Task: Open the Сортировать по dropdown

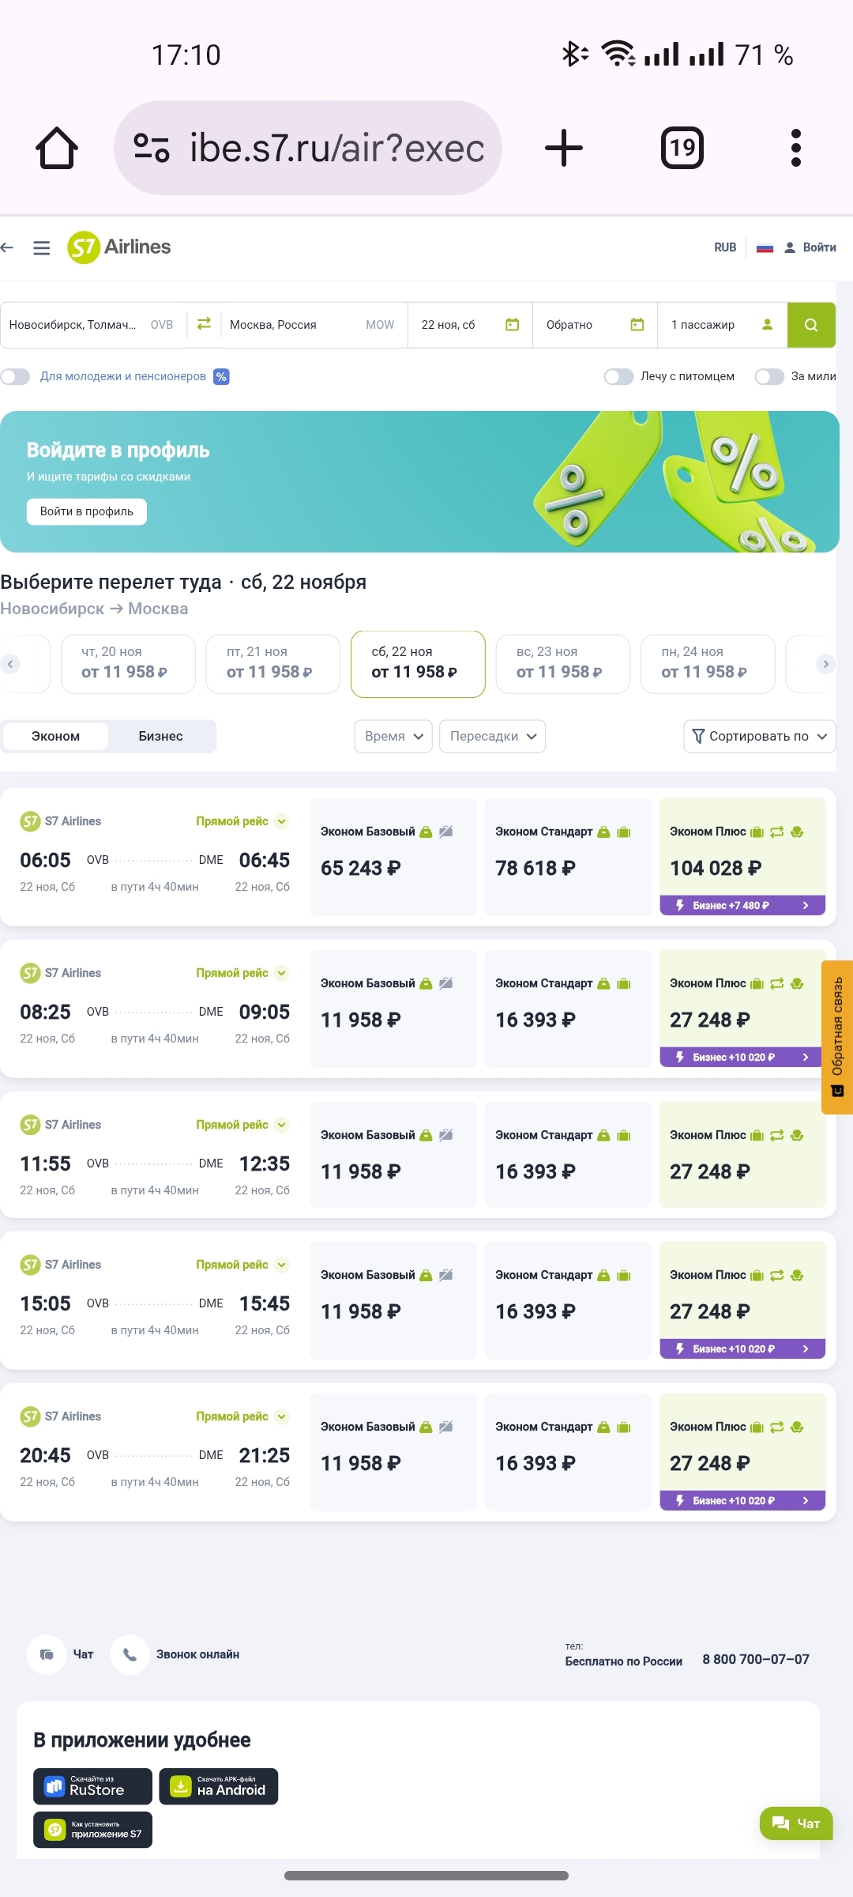Action: [x=759, y=737]
